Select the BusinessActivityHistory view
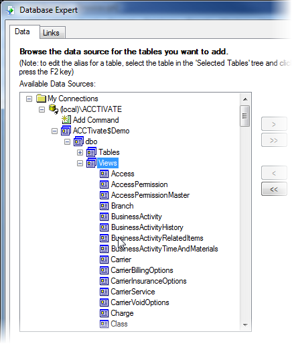The height and width of the screenshot is (344, 292). tap(147, 227)
